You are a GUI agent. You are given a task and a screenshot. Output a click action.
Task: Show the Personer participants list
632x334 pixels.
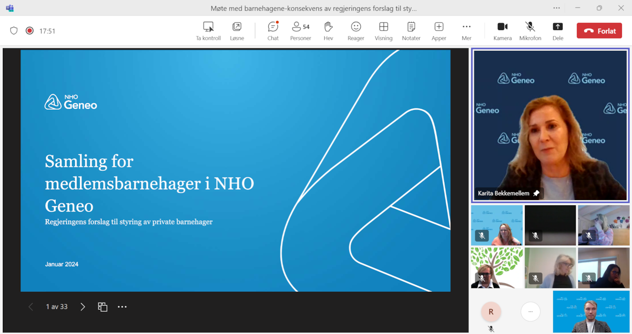point(300,31)
